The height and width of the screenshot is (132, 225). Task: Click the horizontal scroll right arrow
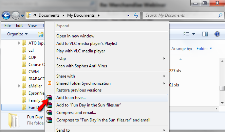[217, 109]
